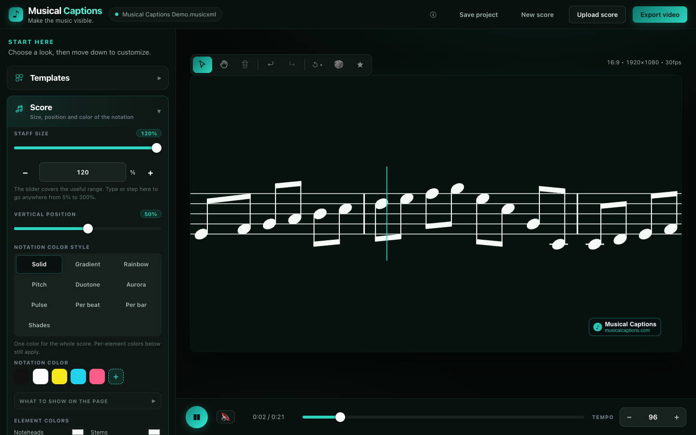Expand the Templates section
Image resolution: width=696 pixels, height=435 pixels.
[87, 78]
